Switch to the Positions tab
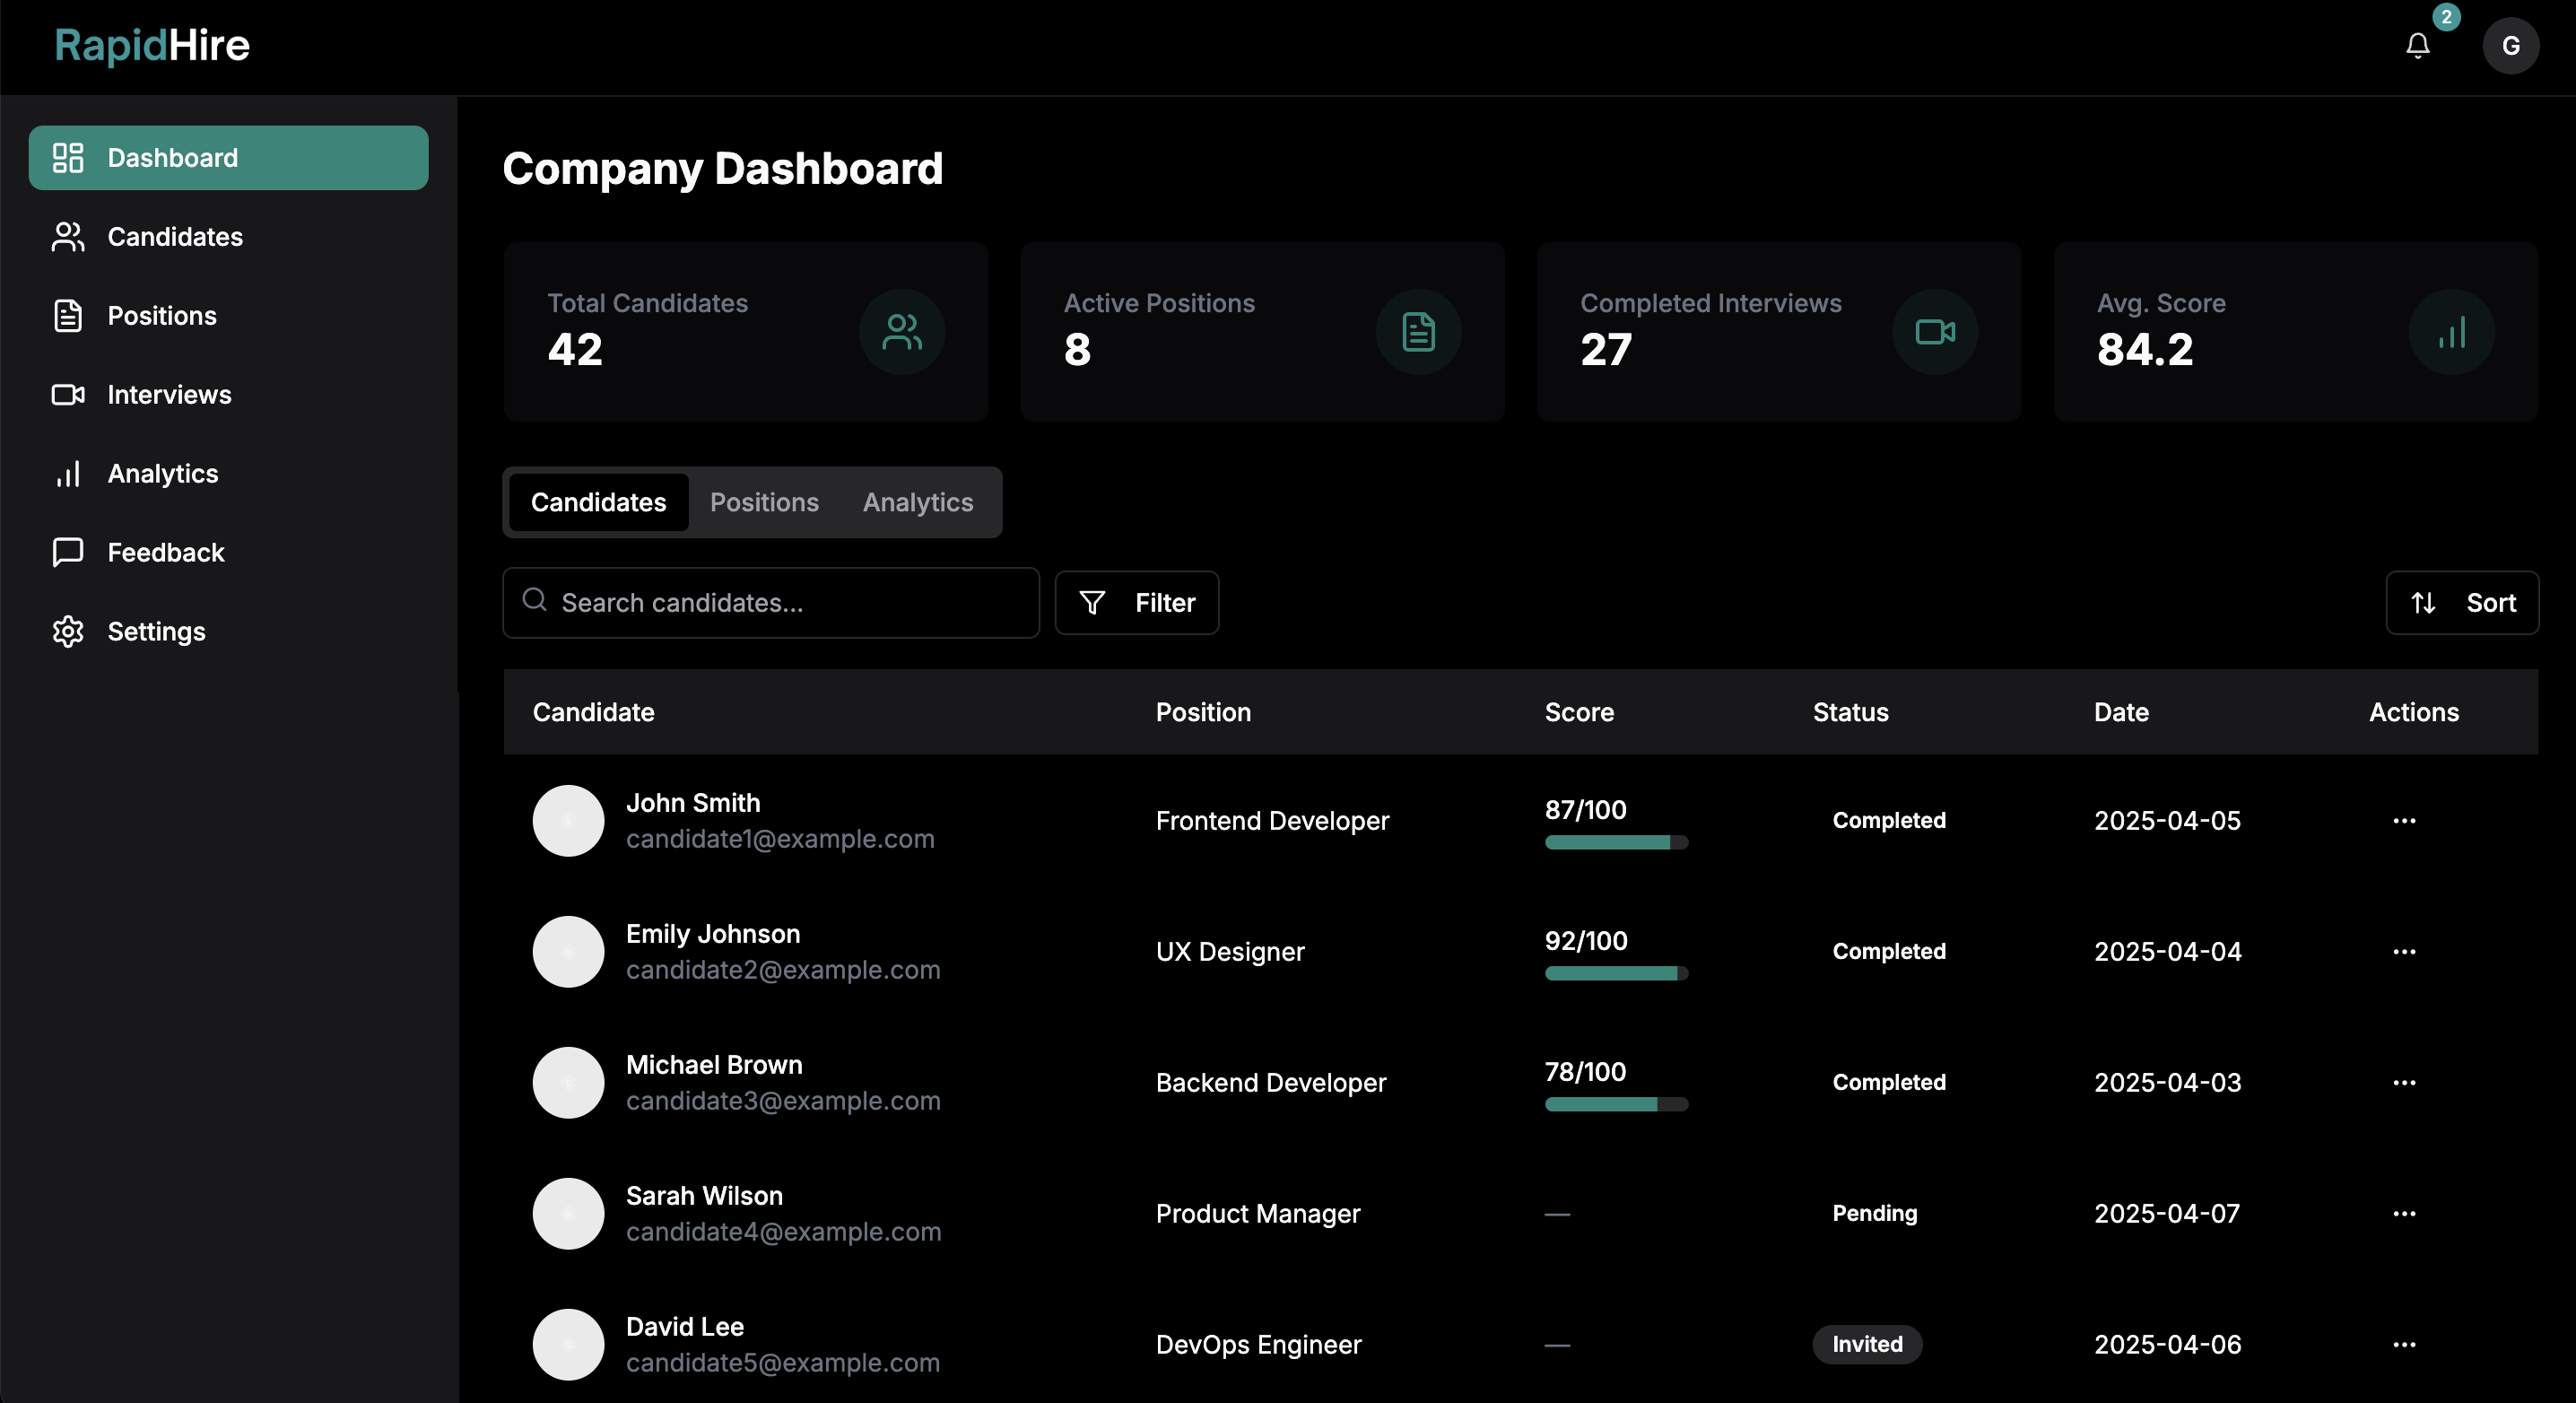 pos(764,502)
